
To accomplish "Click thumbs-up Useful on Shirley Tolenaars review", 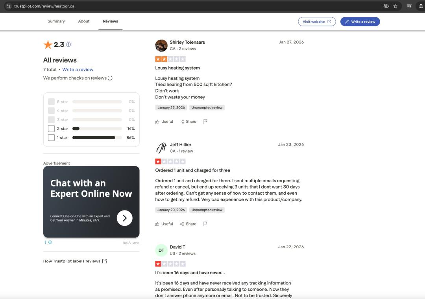I will tap(164, 122).
